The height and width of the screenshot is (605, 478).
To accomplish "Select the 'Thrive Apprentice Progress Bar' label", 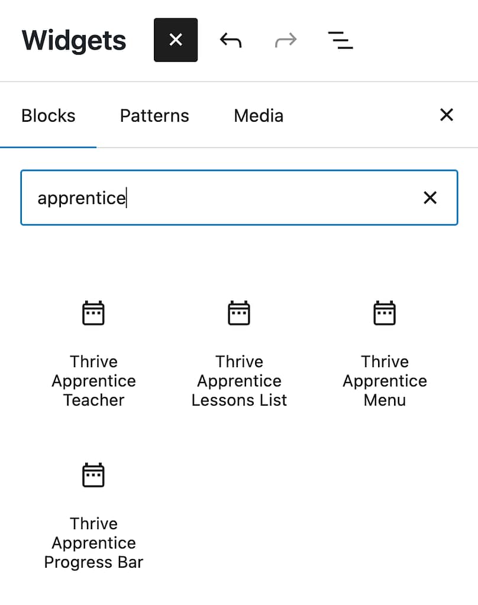I will (93, 543).
